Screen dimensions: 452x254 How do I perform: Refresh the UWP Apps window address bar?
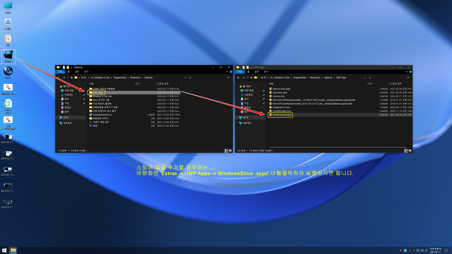[370, 78]
